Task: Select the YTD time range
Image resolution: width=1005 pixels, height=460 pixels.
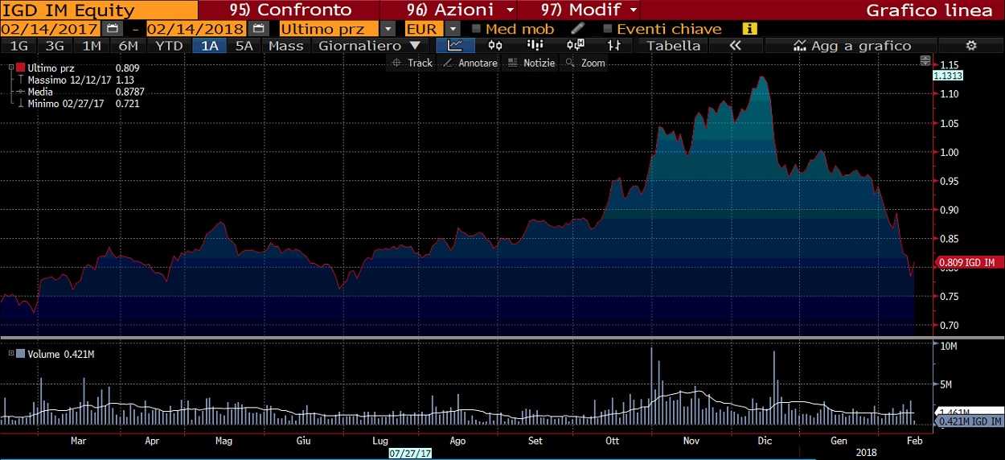Action: (x=169, y=45)
